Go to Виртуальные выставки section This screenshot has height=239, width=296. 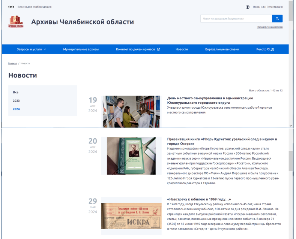(222, 49)
